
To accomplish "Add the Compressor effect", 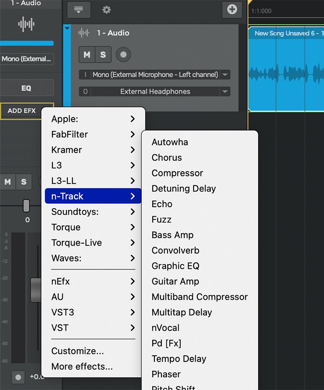I will 200,173.
